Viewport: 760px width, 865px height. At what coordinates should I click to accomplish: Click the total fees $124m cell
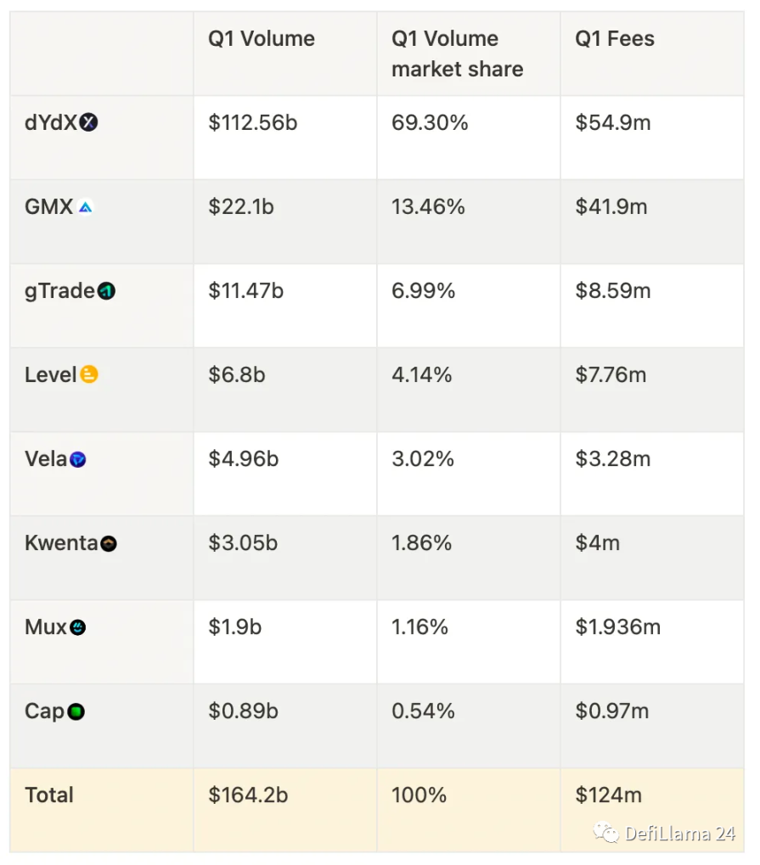pyautogui.click(x=608, y=795)
